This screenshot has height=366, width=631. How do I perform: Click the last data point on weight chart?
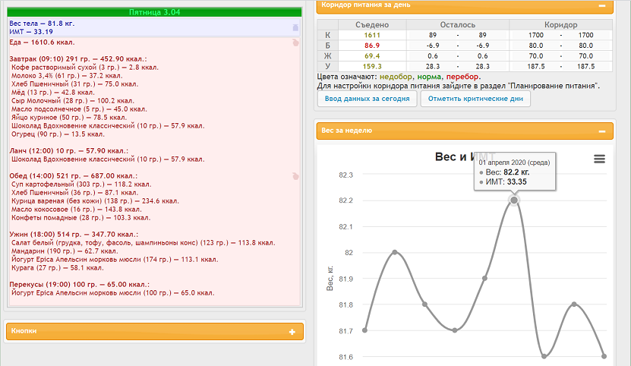(x=604, y=356)
